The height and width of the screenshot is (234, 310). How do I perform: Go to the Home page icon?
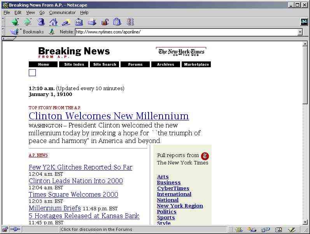[x=54, y=22]
